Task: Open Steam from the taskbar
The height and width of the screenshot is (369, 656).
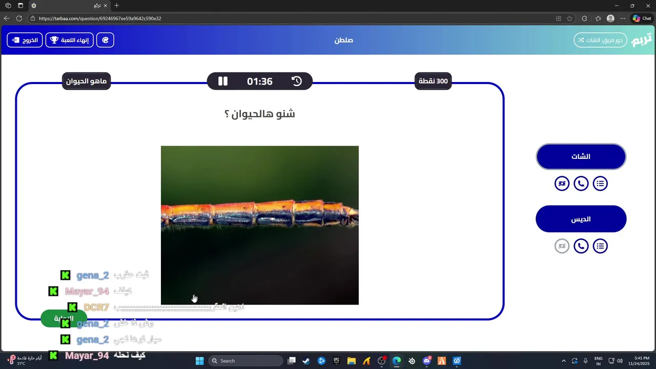Action: tap(306, 361)
